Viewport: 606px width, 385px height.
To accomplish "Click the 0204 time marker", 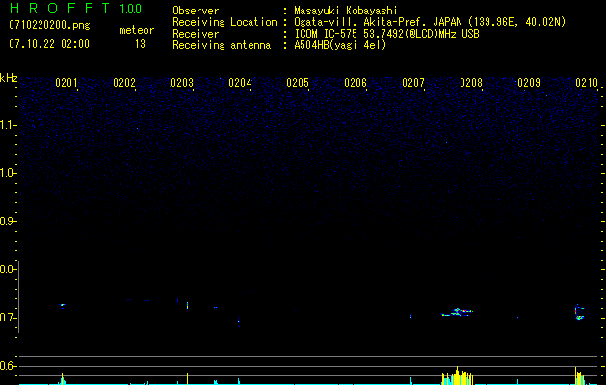I will 240,83.
